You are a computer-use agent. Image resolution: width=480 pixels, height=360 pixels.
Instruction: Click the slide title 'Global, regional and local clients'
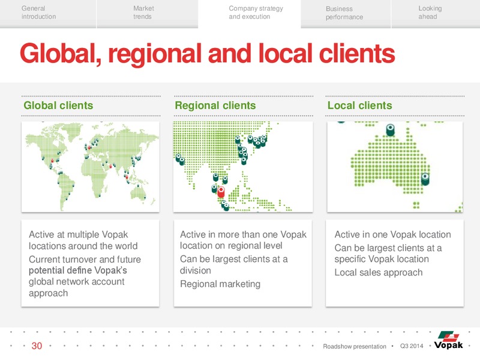coord(207,53)
